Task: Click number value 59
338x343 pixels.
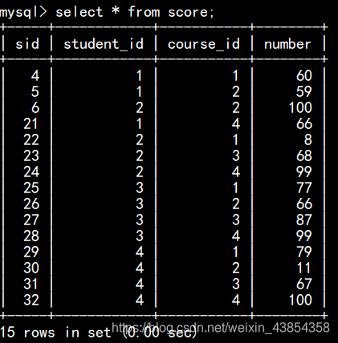Action: (x=304, y=91)
